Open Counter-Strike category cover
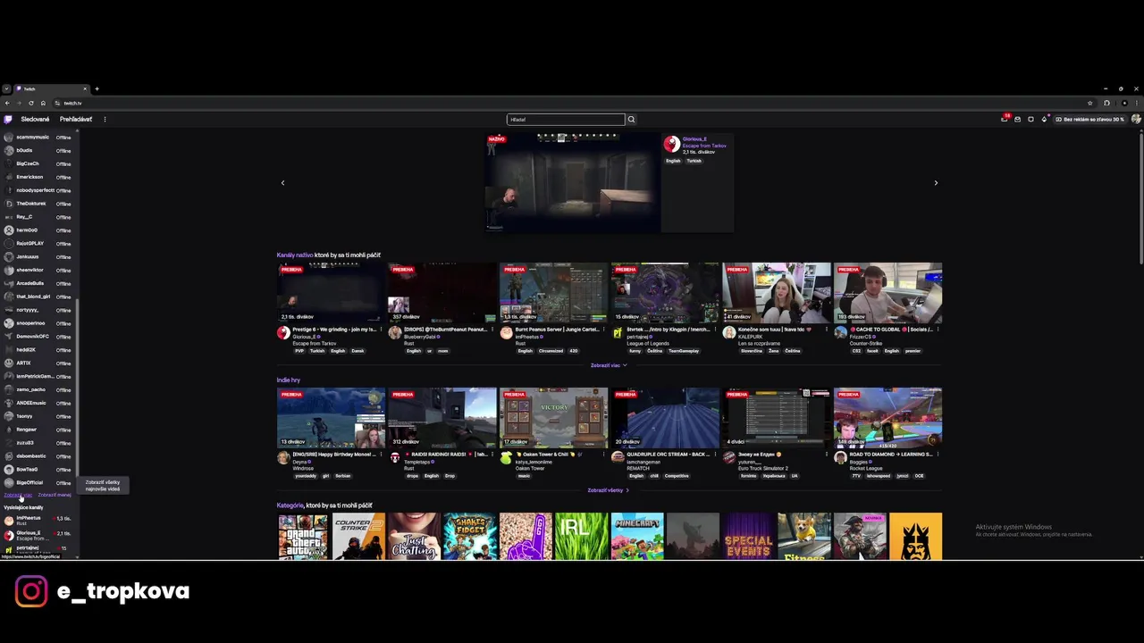 tap(358, 536)
